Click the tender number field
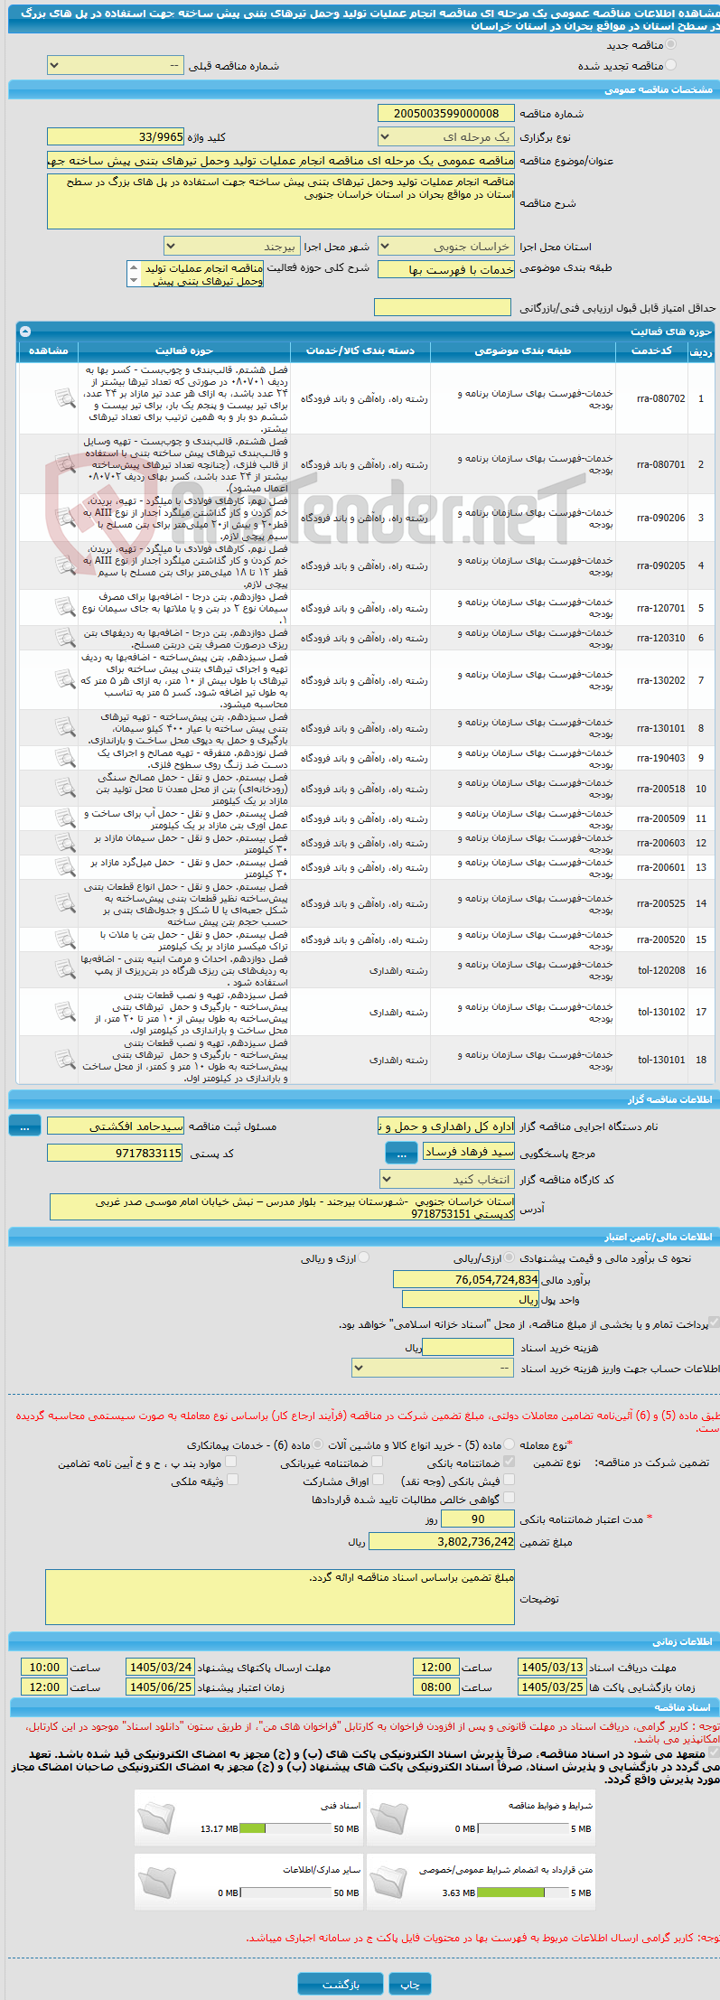720x2000 pixels. (446, 113)
